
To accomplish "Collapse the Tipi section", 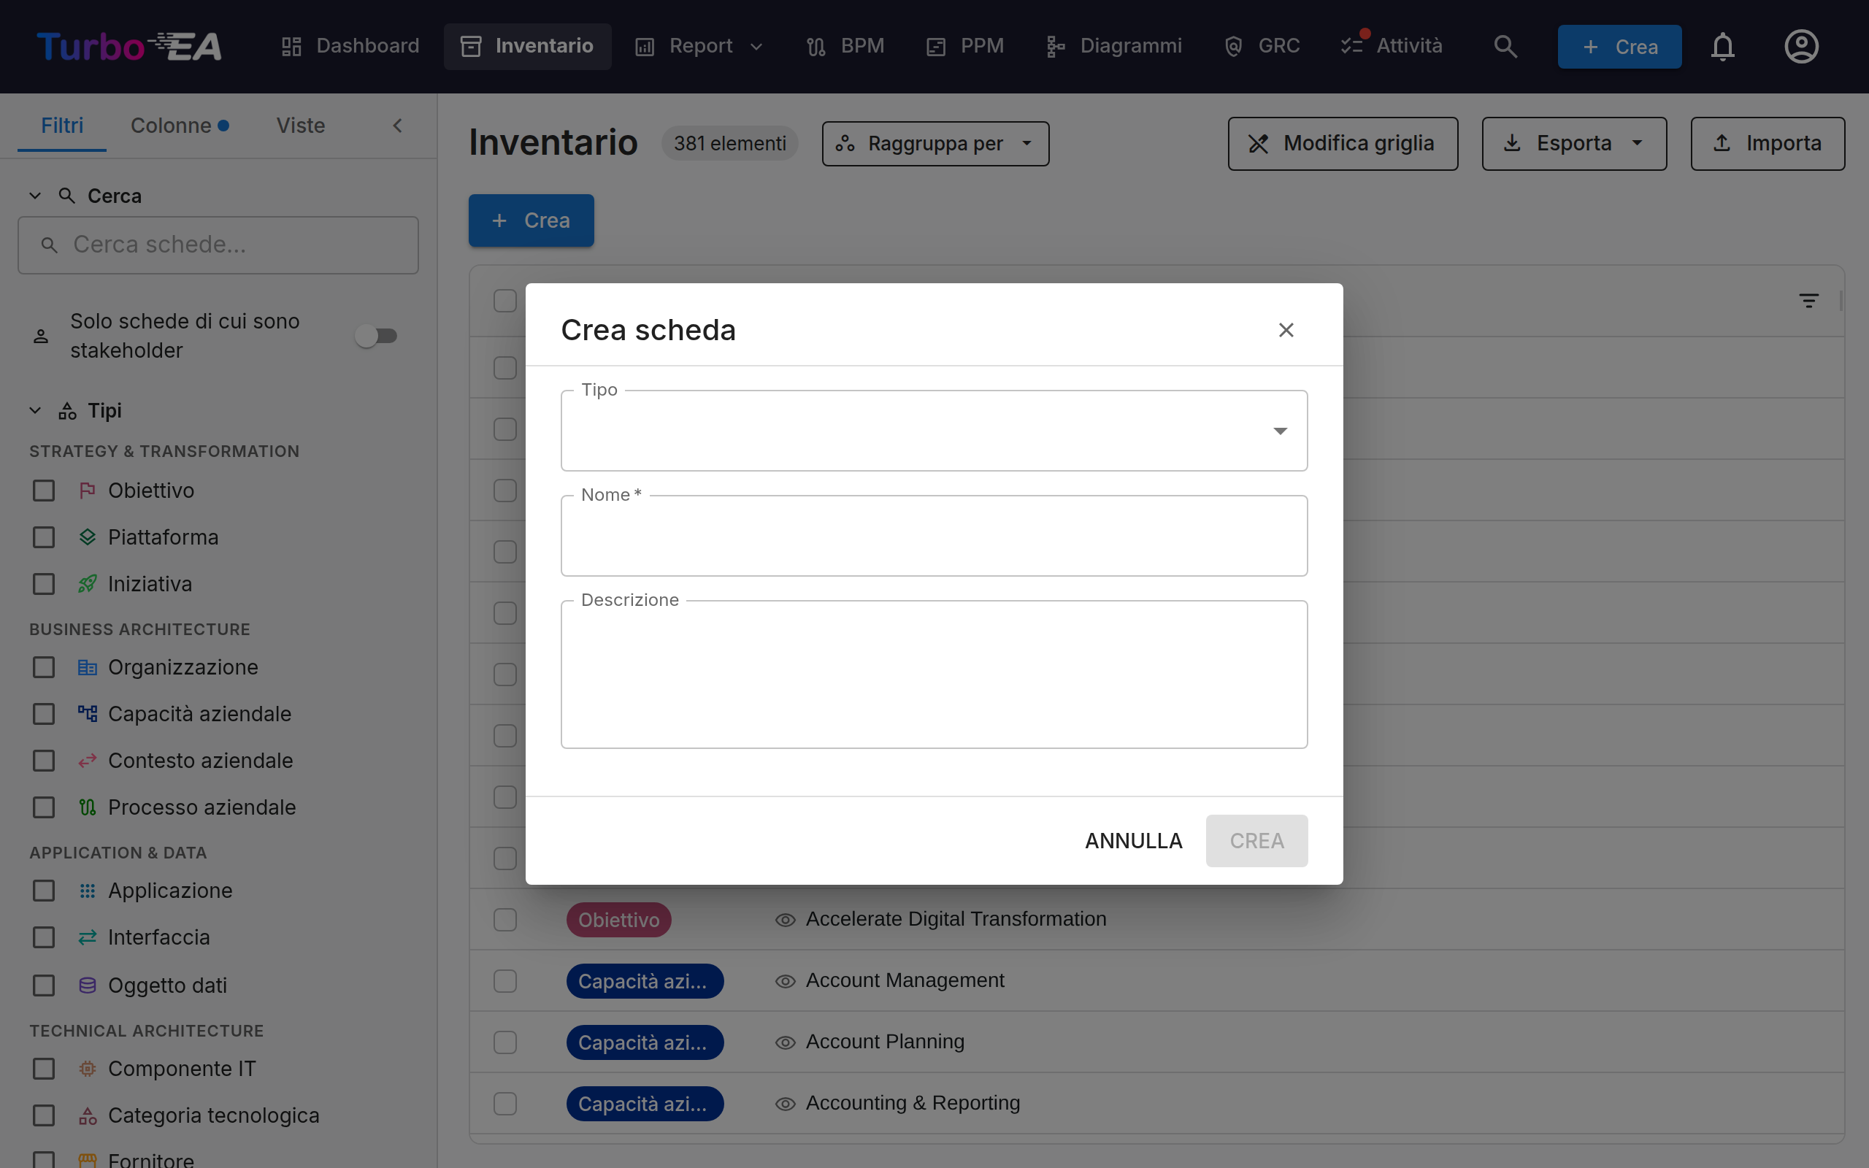I will (x=35, y=410).
